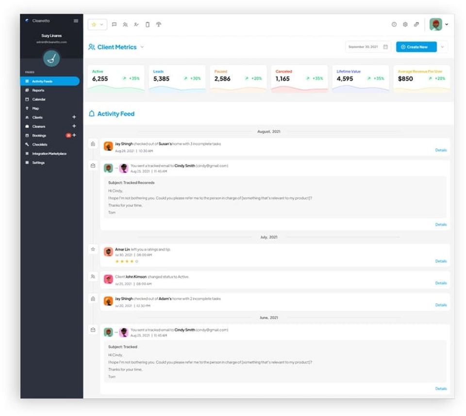466x416 pixels.
Task: Add a new client with plus icon
Action: [74, 117]
